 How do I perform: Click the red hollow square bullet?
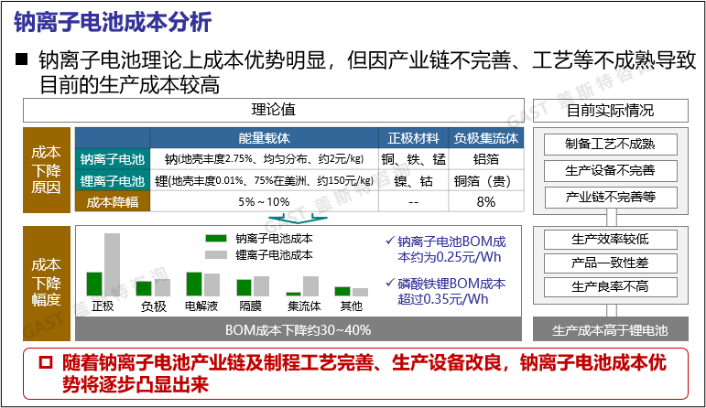pos(45,363)
